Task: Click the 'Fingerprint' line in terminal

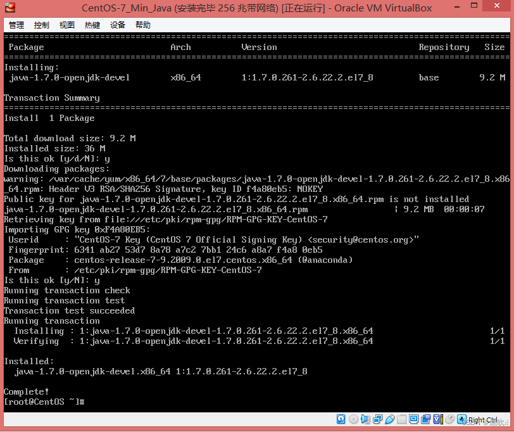Action: (x=166, y=250)
